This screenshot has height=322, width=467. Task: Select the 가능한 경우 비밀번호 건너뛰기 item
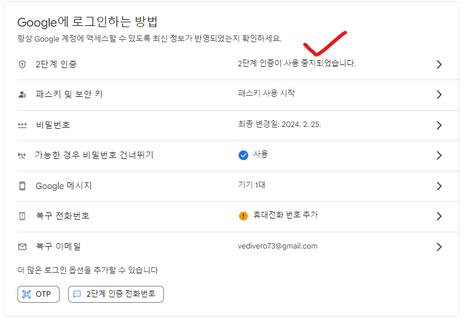94,155
